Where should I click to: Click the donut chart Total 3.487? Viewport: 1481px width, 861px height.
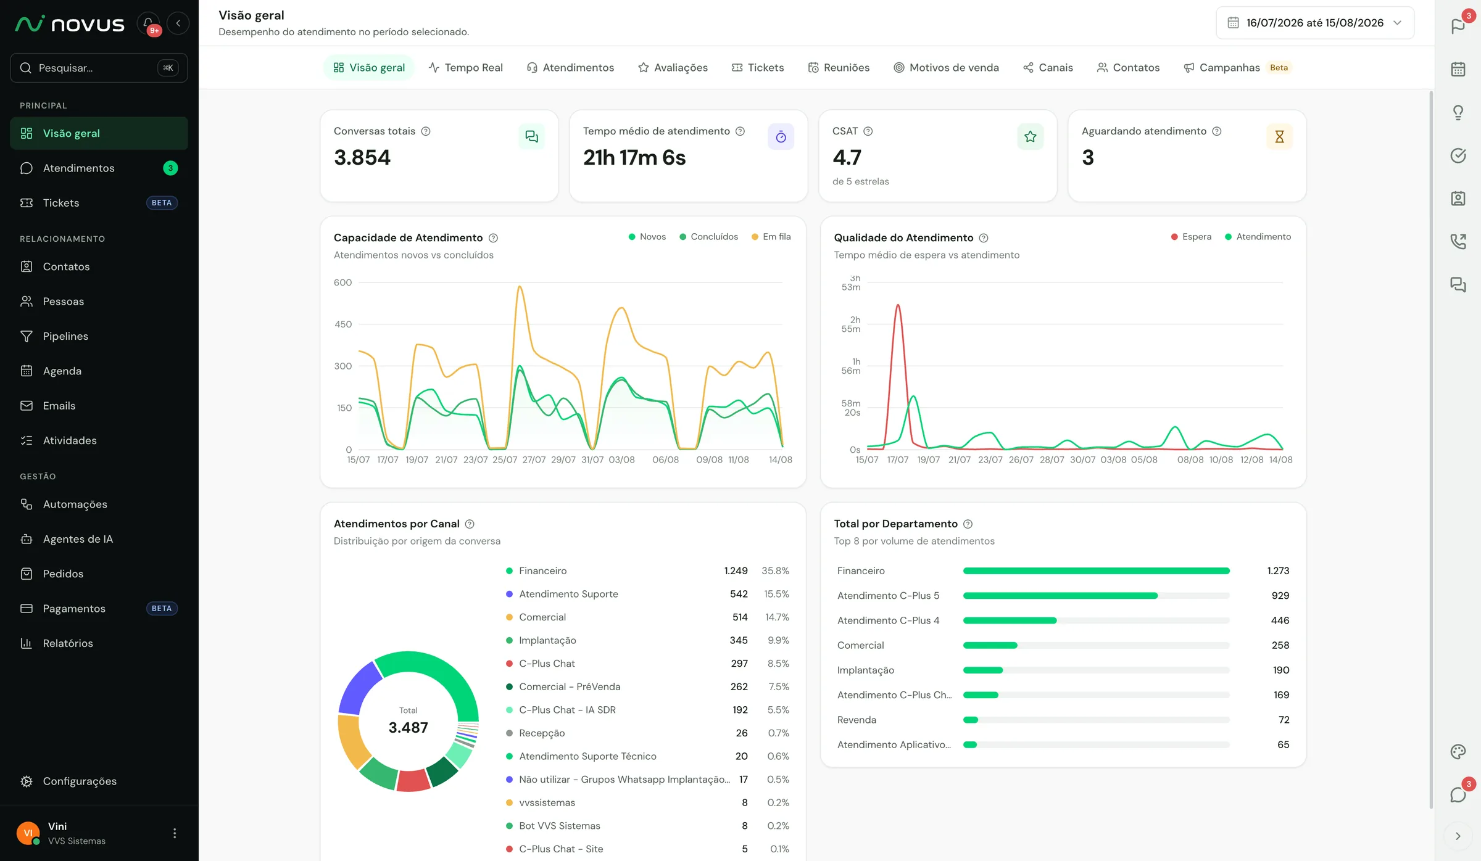coord(408,722)
